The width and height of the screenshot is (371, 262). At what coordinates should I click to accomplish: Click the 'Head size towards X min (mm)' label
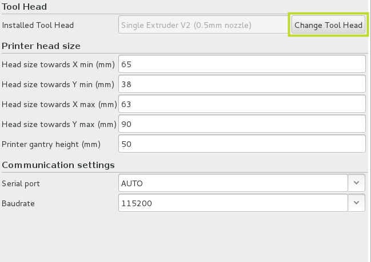(58, 64)
